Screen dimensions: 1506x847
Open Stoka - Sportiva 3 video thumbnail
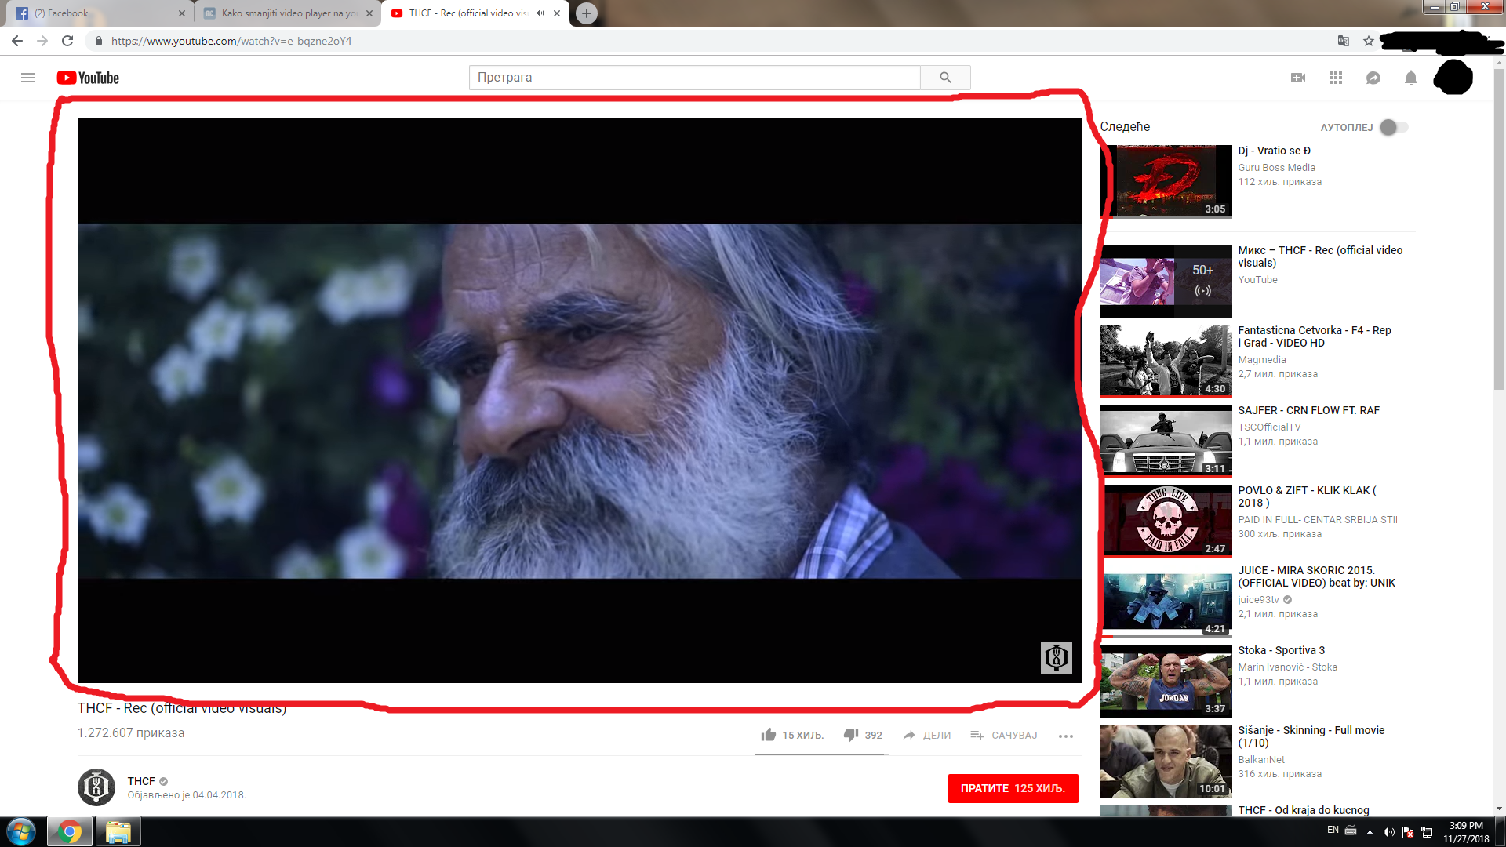[1166, 681]
